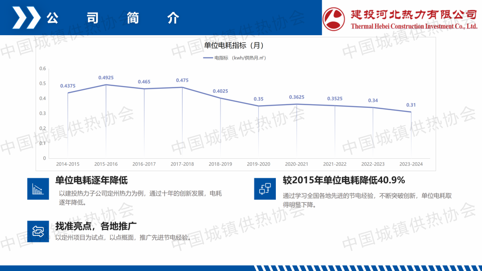Viewport: 482px width, 271px height.
Task: Click the white triple chevron arrows in header
Action: (x=26, y=18)
